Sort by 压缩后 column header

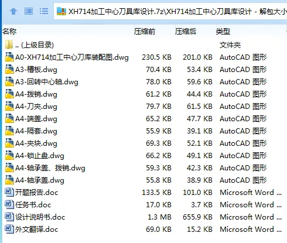(186, 31)
